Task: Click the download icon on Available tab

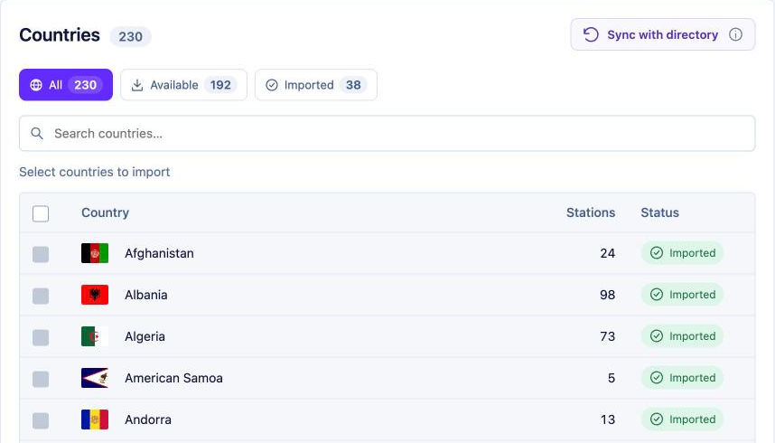Action: [x=137, y=85]
